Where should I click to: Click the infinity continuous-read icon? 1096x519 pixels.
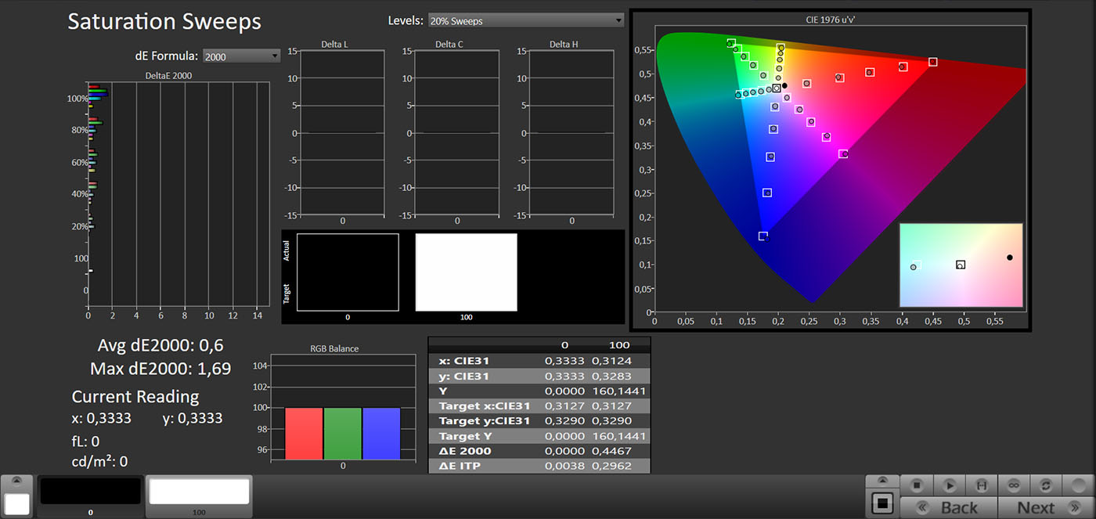[x=1014, y=485]
